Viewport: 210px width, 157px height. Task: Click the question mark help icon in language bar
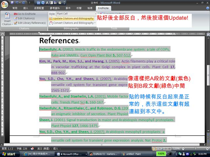[x=60, y=3]
